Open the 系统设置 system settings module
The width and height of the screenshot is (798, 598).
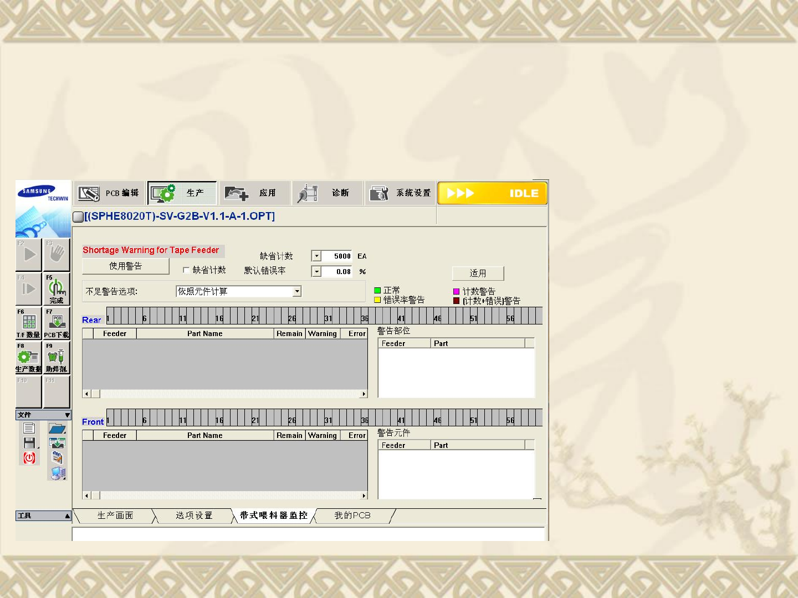point(400,193)
